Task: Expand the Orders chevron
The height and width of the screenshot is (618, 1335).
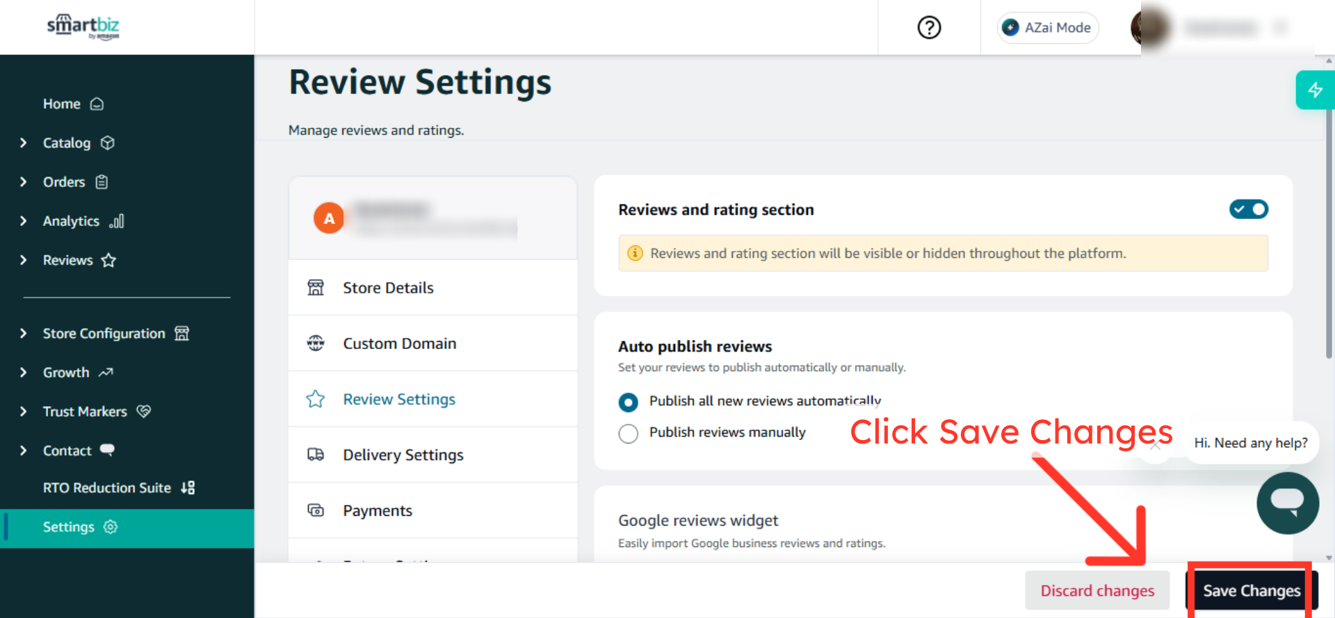Action: pos(24,181)
